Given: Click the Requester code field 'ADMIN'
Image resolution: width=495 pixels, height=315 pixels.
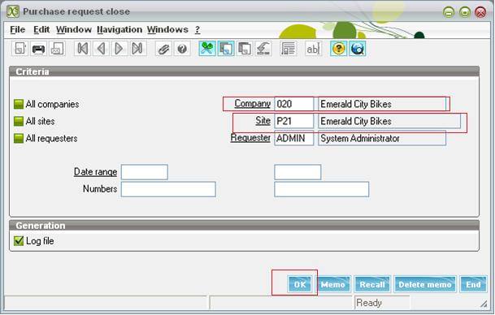Looking at the screenshot, I should (x=294, y=138).
